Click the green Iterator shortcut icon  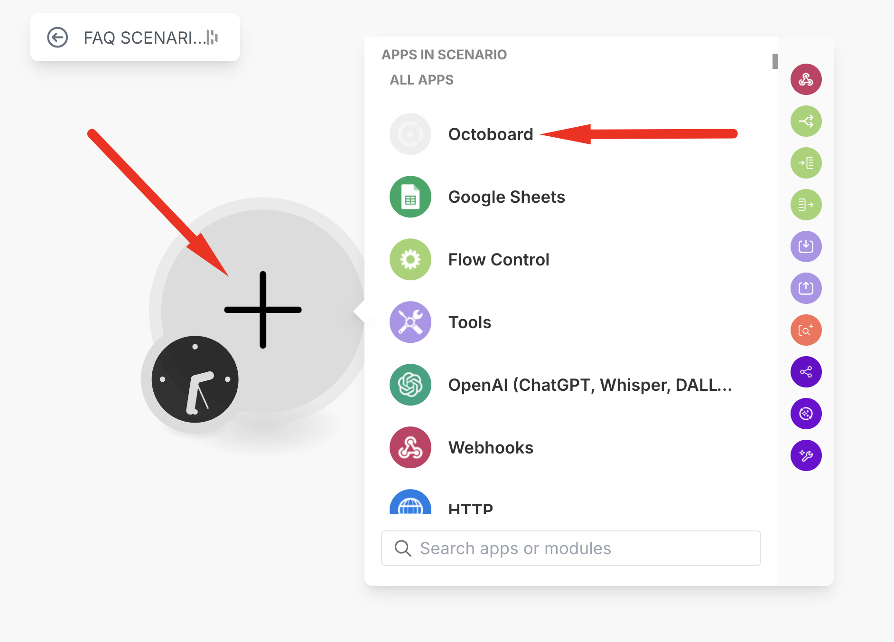click(806, 163)
